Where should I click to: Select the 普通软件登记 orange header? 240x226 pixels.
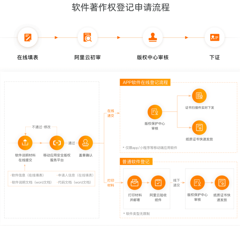(x=136, y=161)
